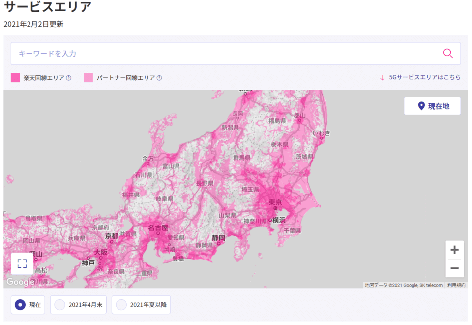
Task: Click the 三重県 prefecture label
Action: click(144, 273)
